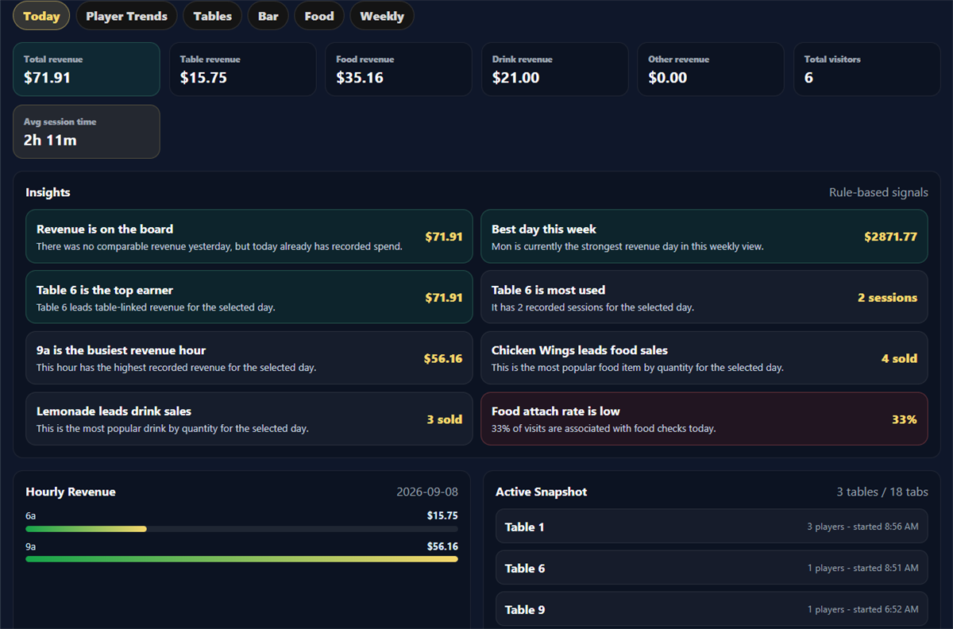Select 'Chicken Wings leads food sales' insight

click(x=704, y=358)
